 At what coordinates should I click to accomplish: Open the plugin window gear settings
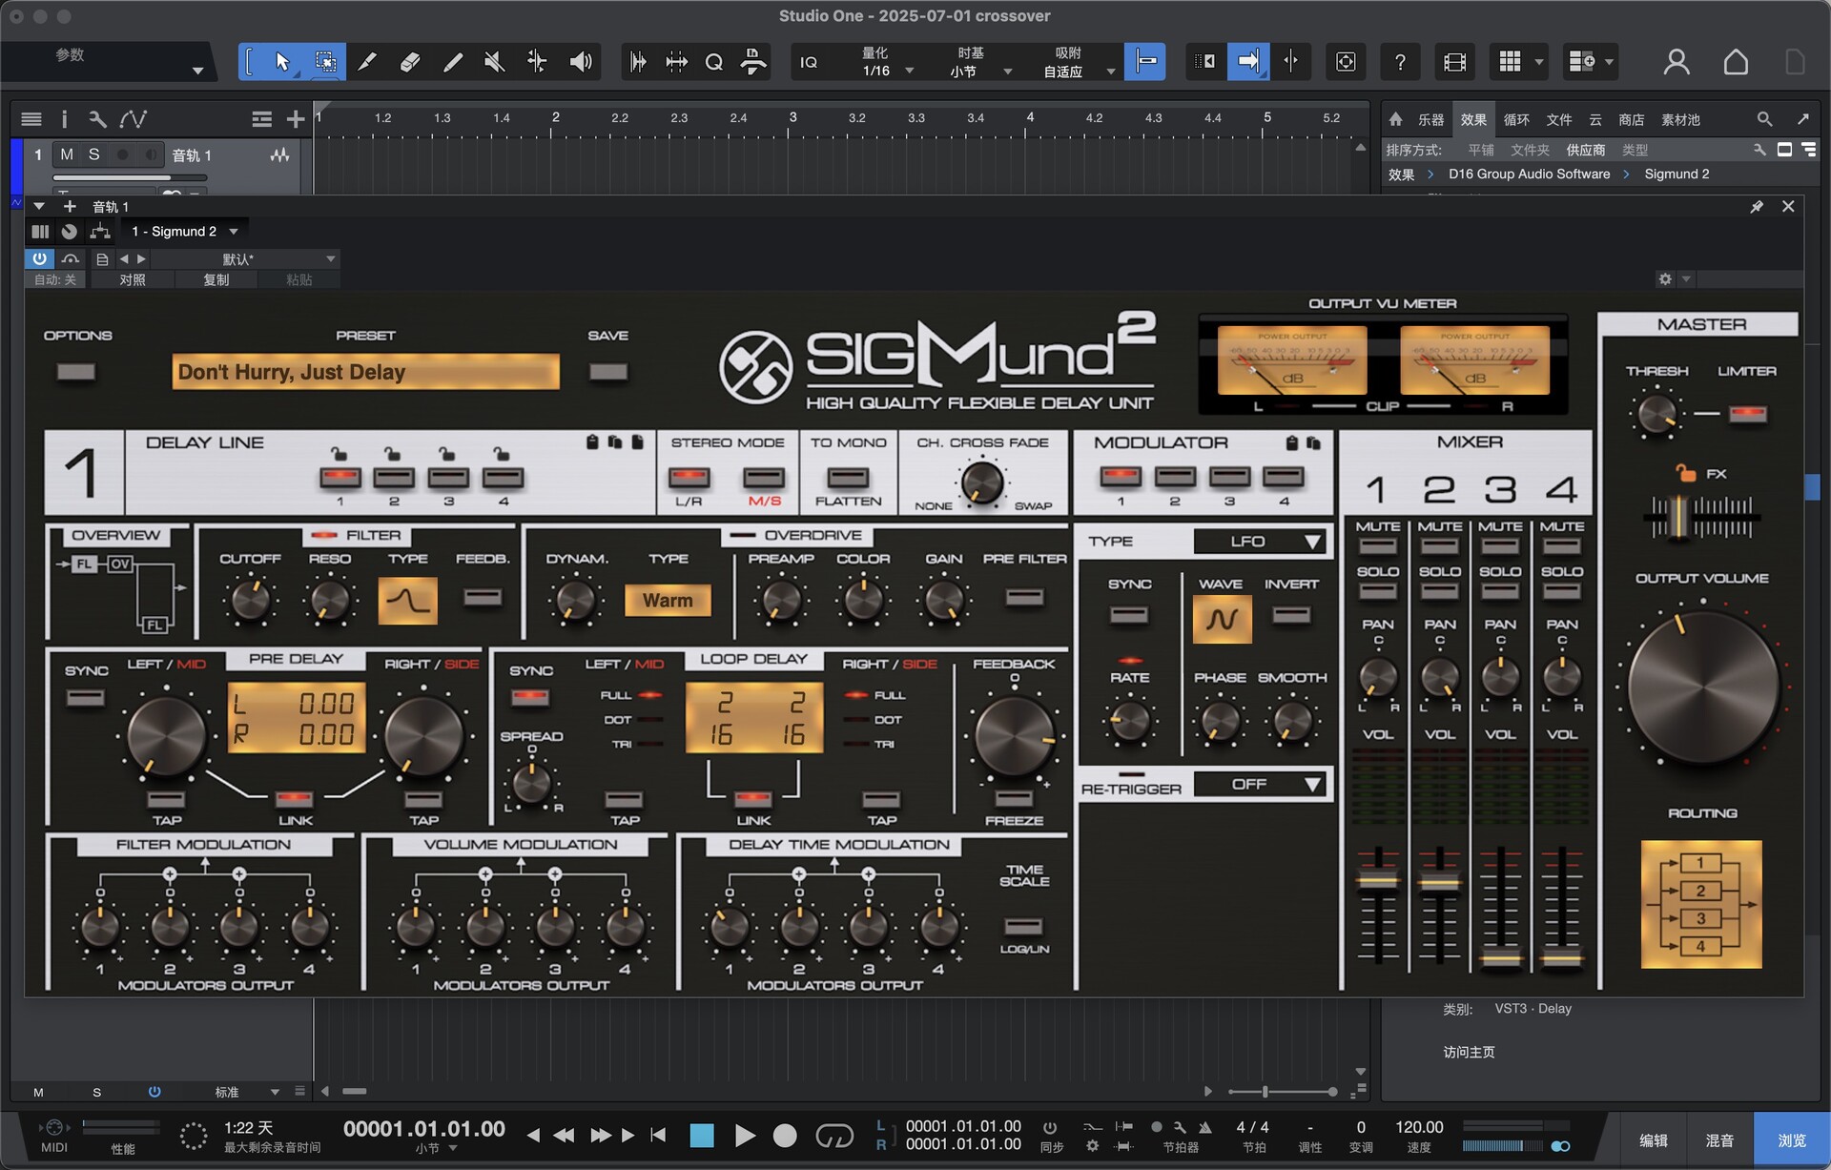[x=1665, y=279]
